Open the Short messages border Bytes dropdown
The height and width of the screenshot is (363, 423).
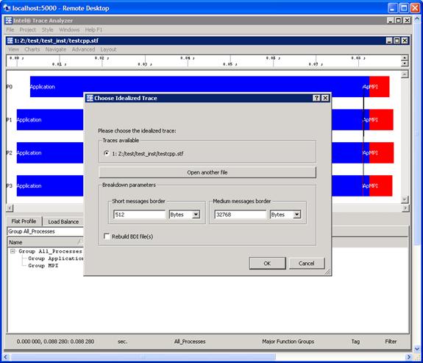(x=196, y=214)
